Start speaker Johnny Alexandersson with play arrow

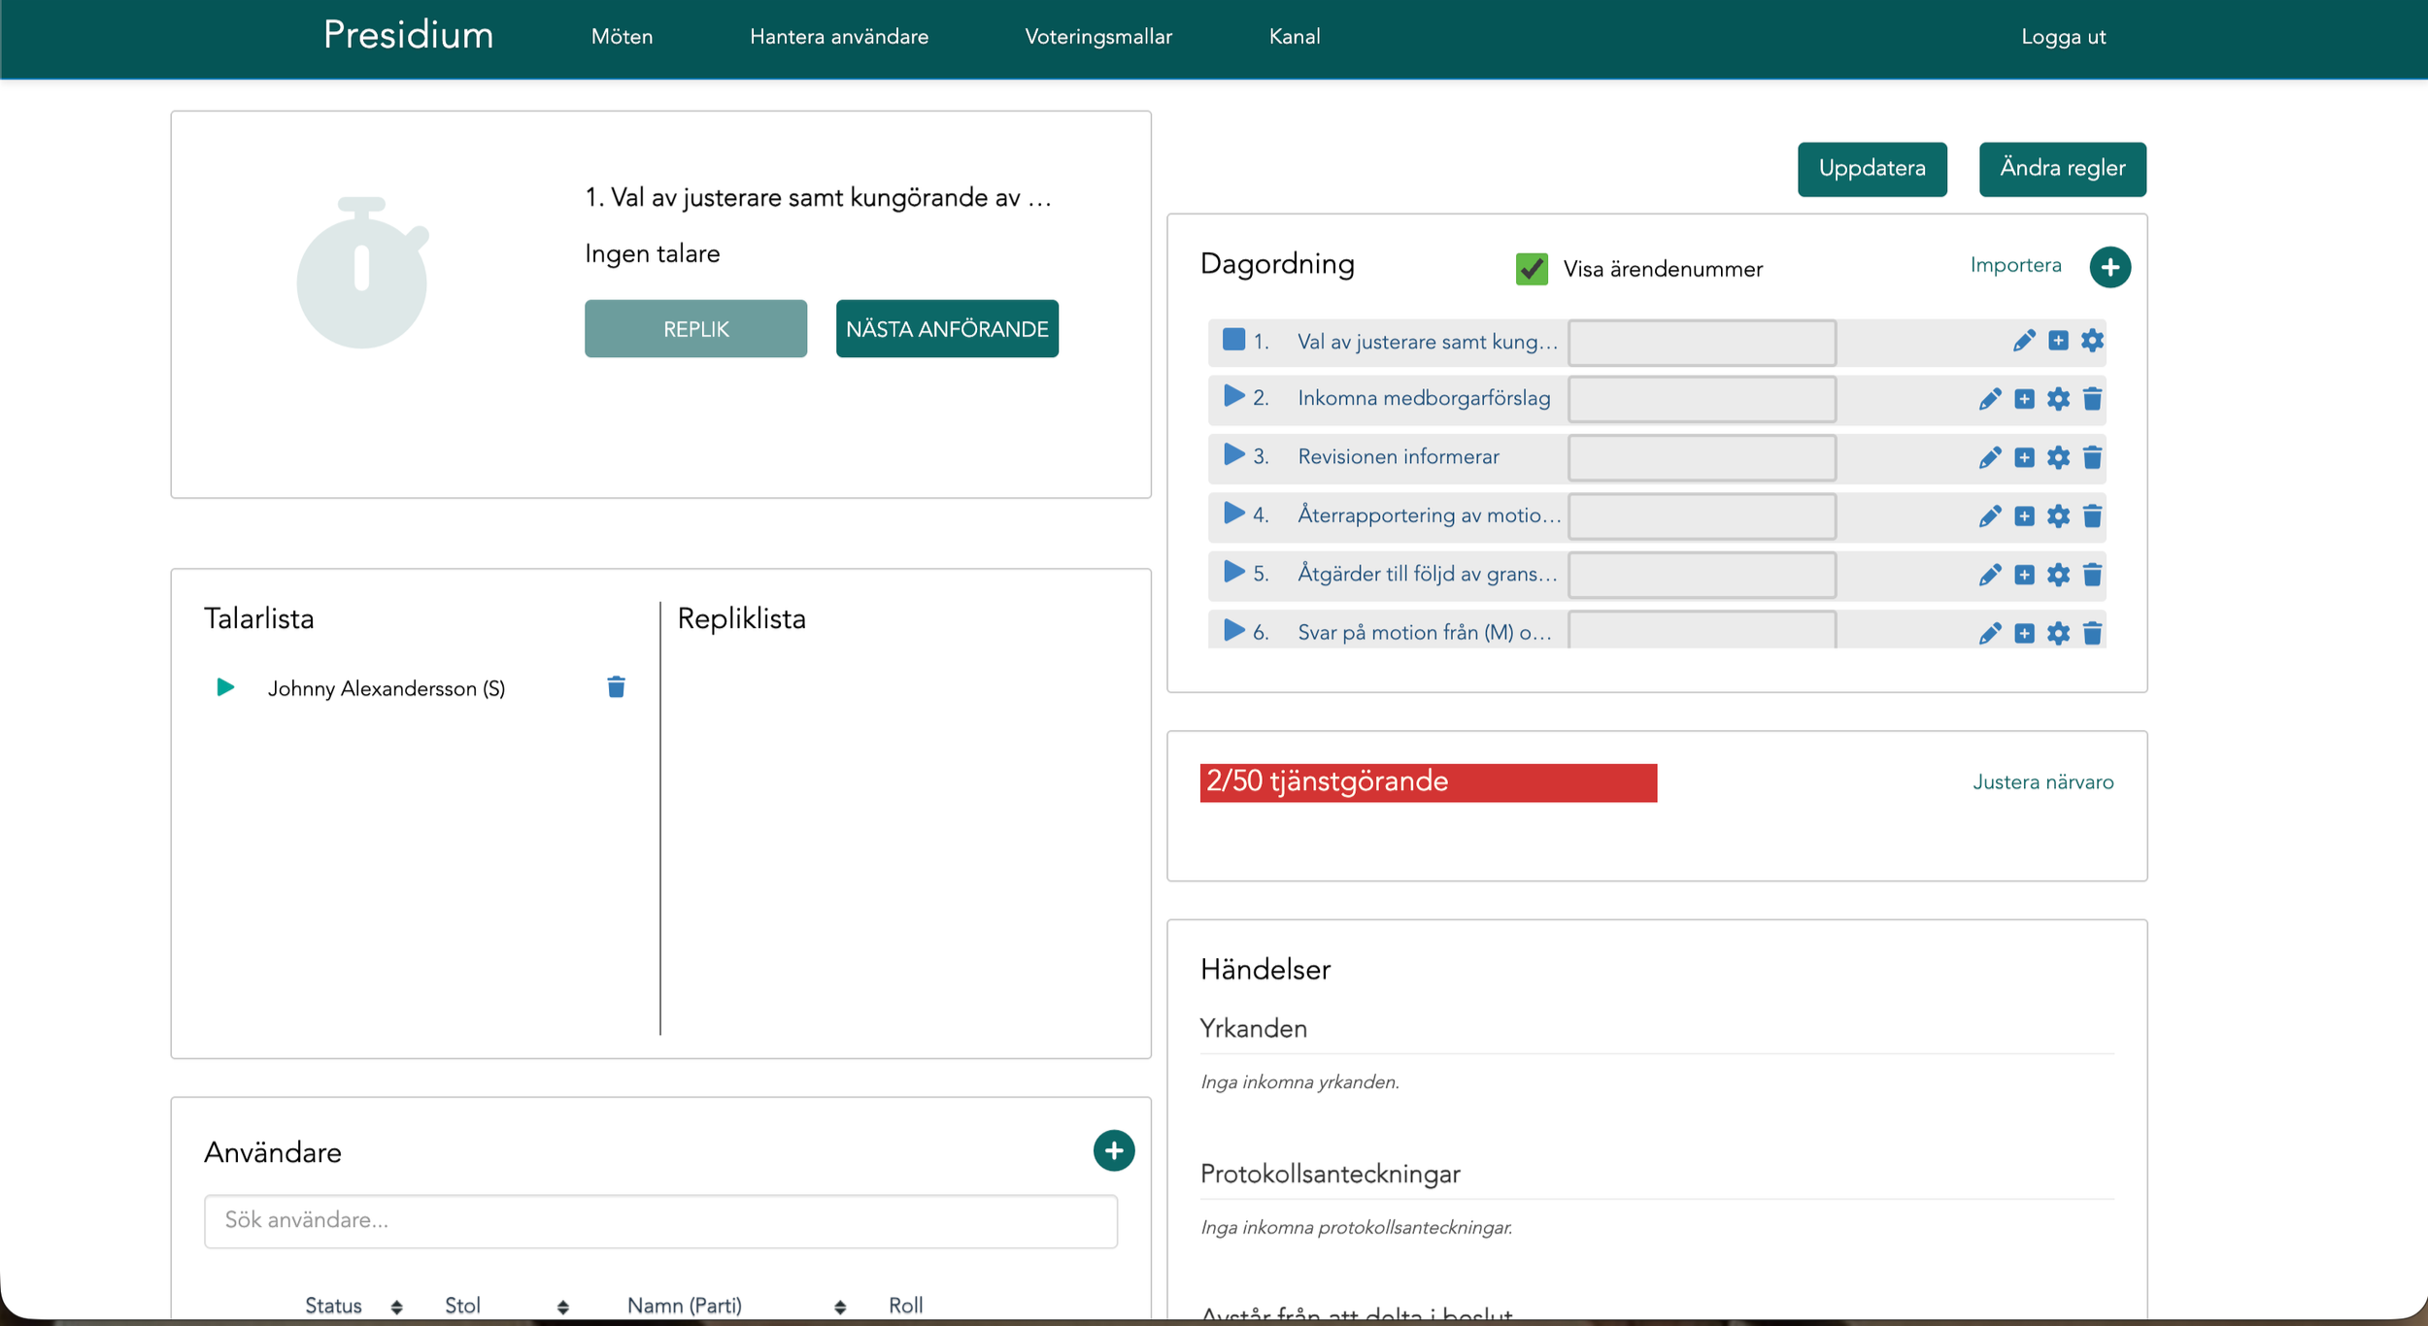click(225, 687)
